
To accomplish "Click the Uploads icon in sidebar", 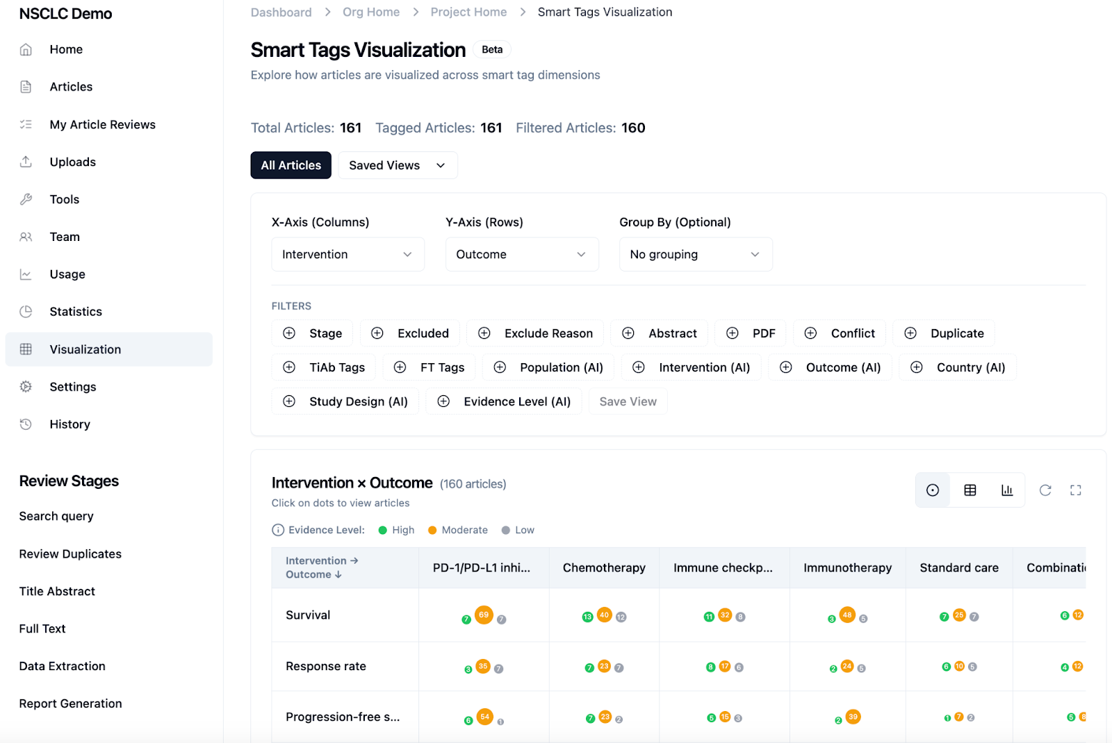I will click(x=26, y=162).
